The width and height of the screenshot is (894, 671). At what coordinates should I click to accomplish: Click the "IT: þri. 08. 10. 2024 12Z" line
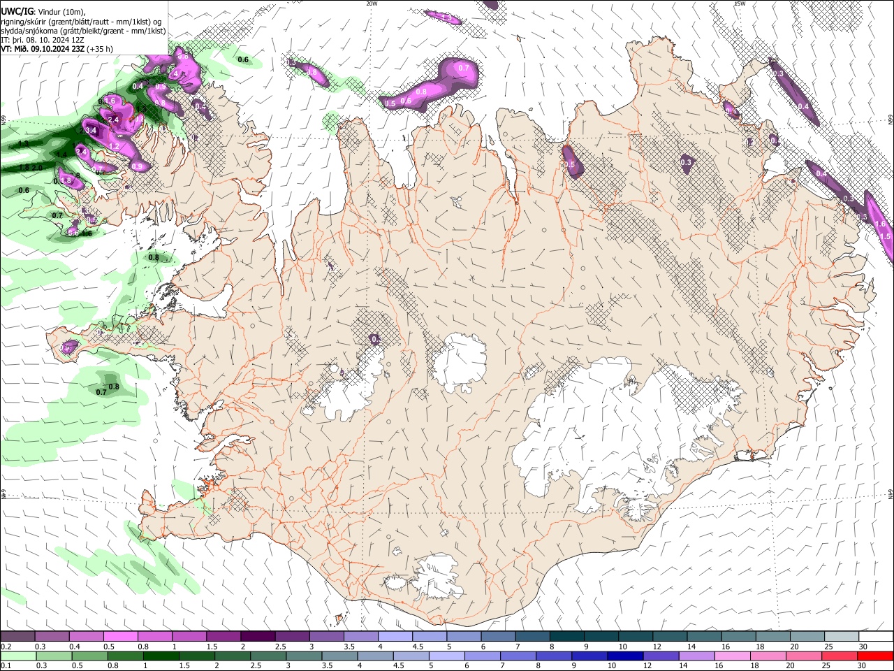[x=41, y=40]
